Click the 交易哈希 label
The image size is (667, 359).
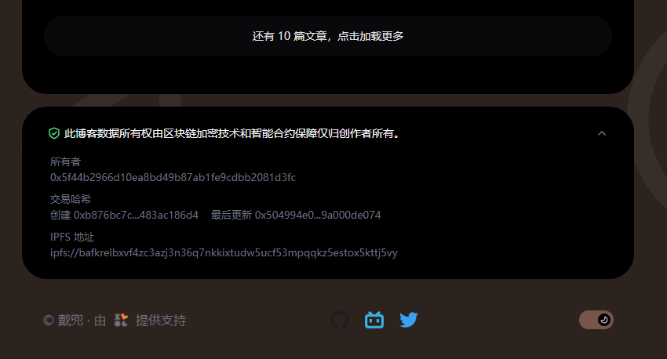coord(71,199)
